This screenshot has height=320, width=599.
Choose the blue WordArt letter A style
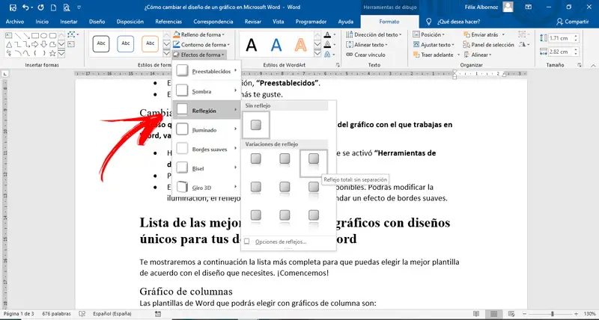pos(276,46)
